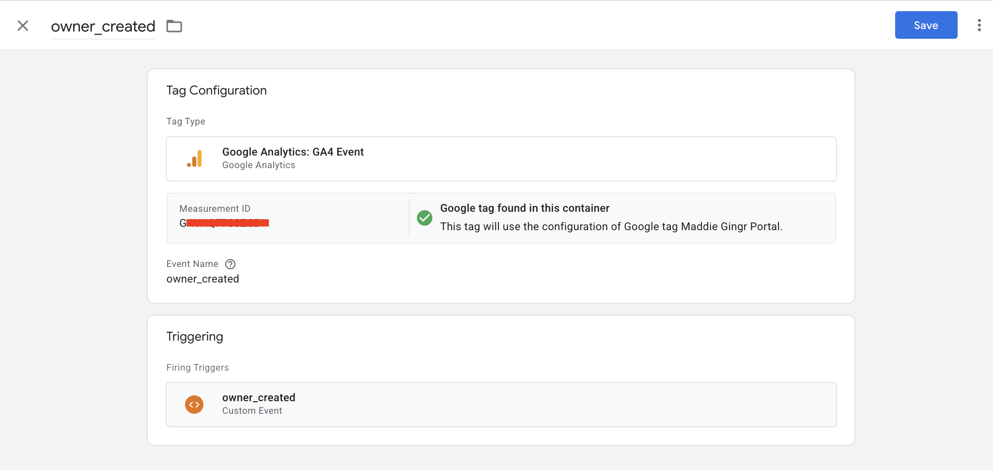Open the owner_created Custom Event firing trigger
The width and height of the screenshot is (993, 470).
click(501, 405)
